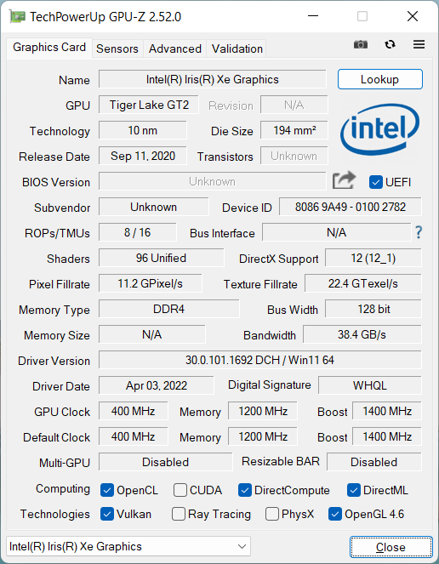The image size is (439, 564).
Task: Click the Device ID value field
Action: click(x=351, y=207)
